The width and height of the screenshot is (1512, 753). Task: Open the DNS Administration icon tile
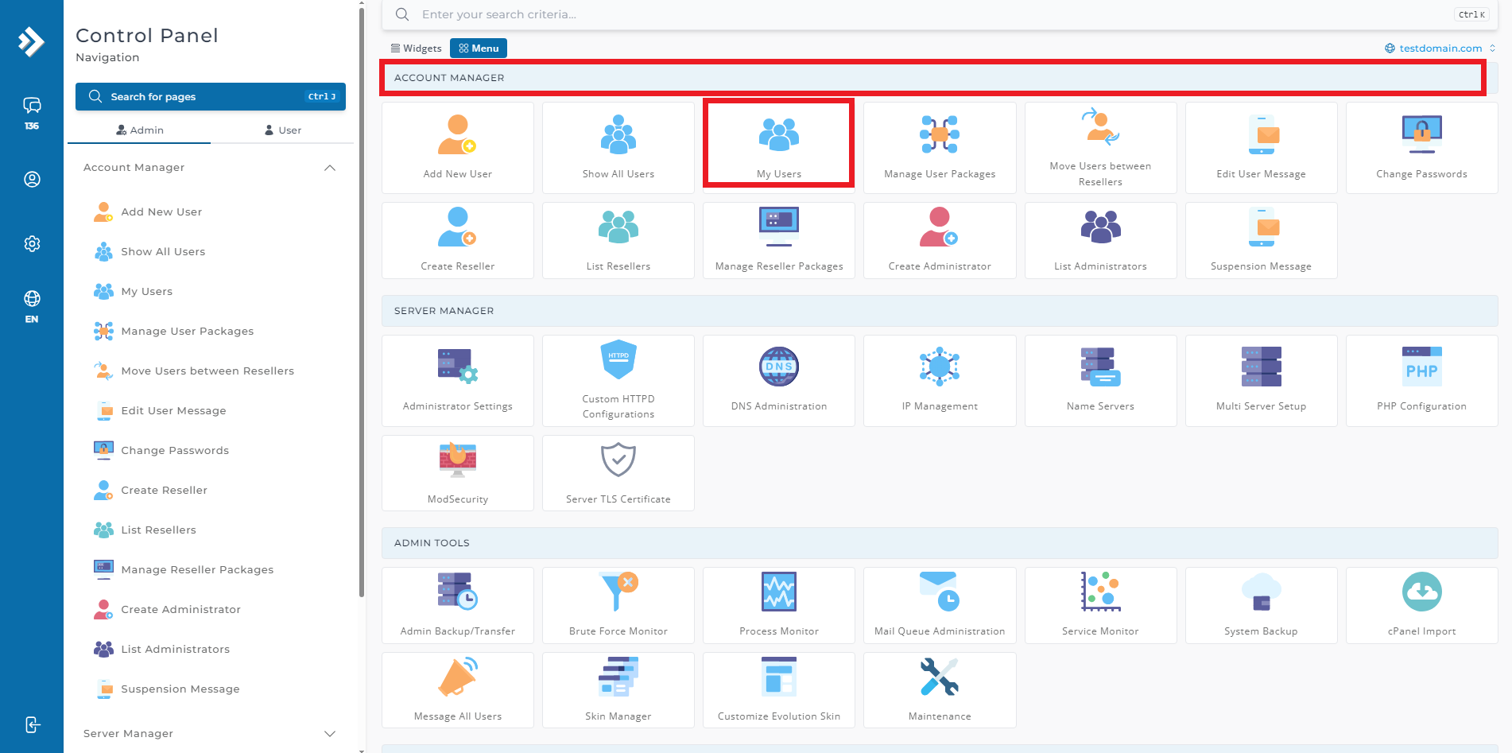coord(779,381)
